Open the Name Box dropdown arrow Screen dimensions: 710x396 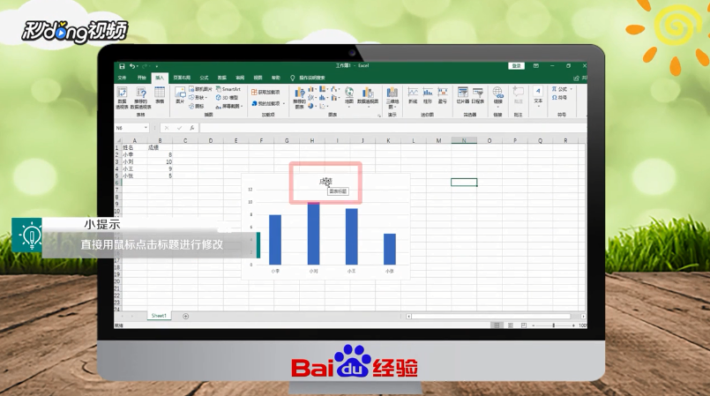click(146, 128)
